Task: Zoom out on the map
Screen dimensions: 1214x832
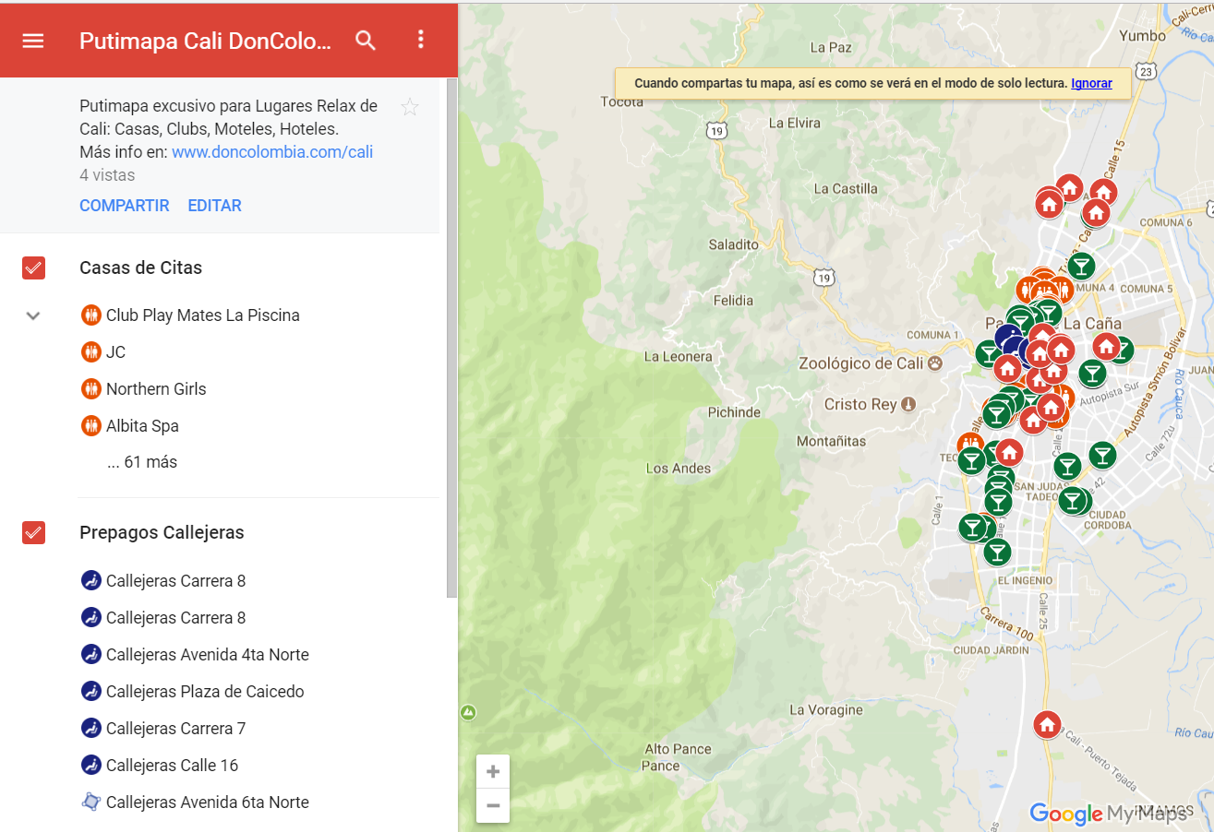Action: (x=493, y=805)
